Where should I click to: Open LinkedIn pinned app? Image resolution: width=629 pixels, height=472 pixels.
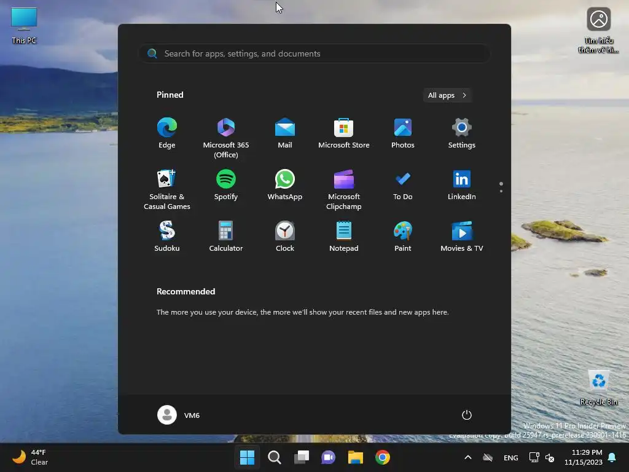462,186
